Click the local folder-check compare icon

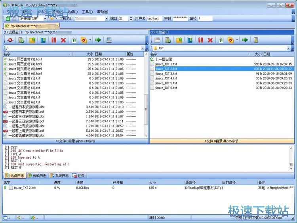[230, 40]
